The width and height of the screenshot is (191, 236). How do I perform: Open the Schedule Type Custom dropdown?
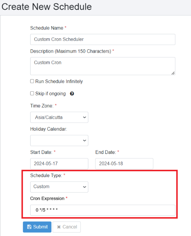pos(59,187)
